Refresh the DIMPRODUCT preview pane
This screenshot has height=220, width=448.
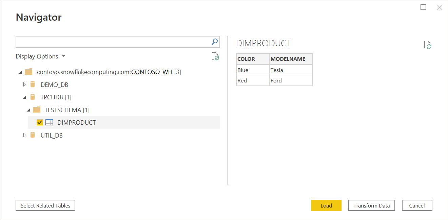pos(427,45)
